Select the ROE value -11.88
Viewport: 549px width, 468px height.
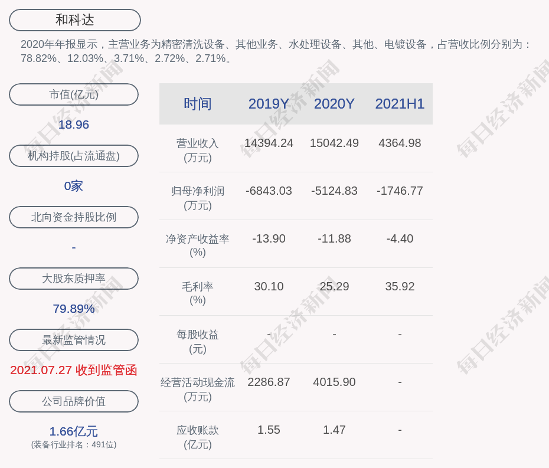pyautogui.click(x=334, y=239)
